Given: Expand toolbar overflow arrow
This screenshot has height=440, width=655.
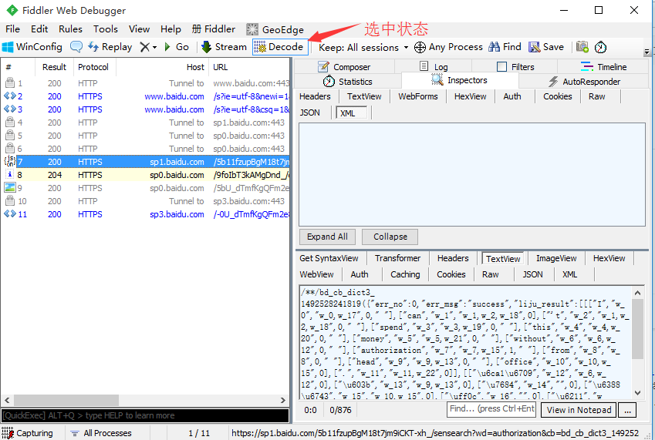Looking at the screenshot, I should [x=647, y=52].
